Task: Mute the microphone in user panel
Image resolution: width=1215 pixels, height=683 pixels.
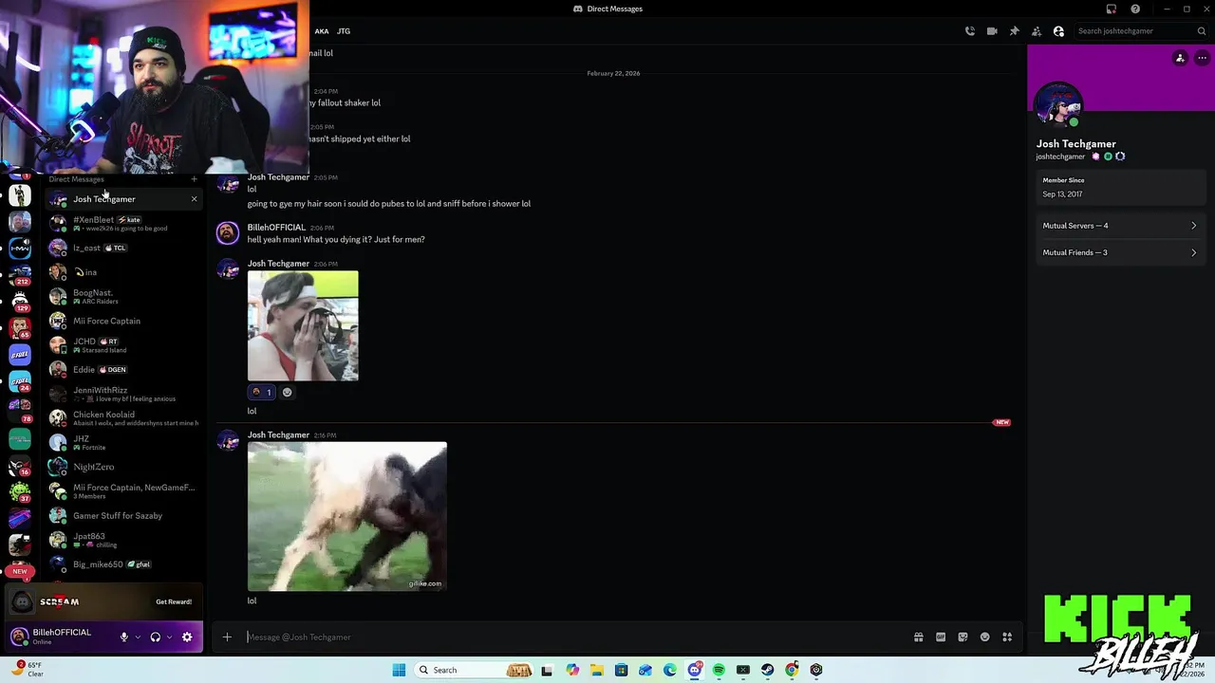Action: pos(123,637)
